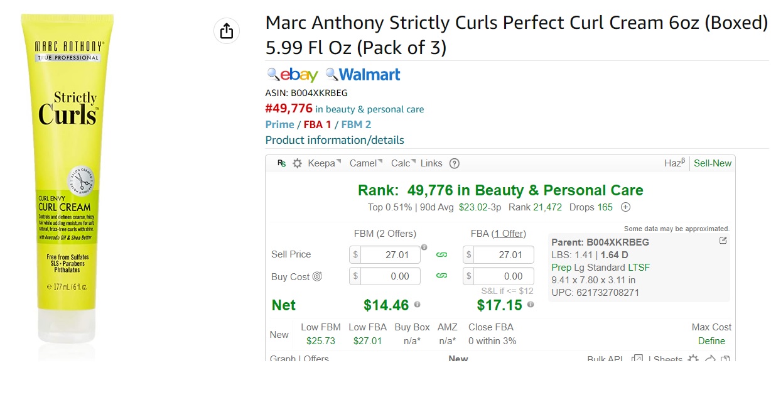Click the share icon beside the product image
Image resolution: width=771 pixels, height=407 pixels.
[x=227, y=31]
